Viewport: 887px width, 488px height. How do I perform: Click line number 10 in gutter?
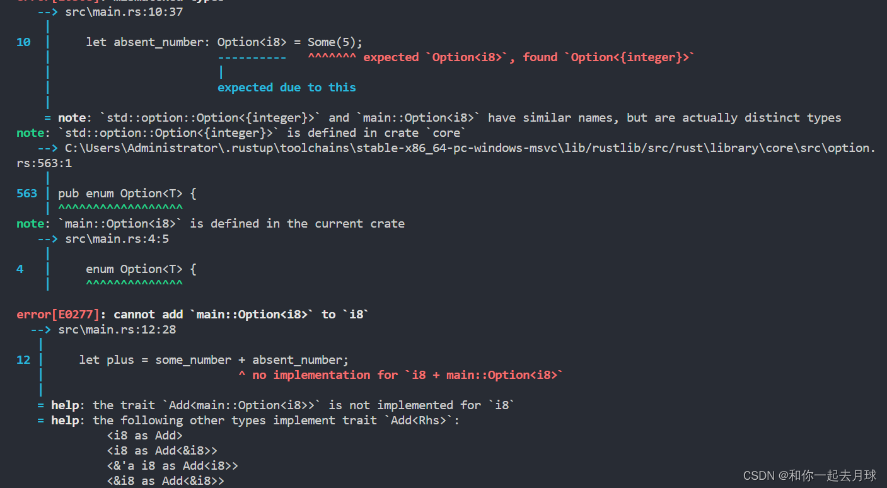tap(23, 42)
